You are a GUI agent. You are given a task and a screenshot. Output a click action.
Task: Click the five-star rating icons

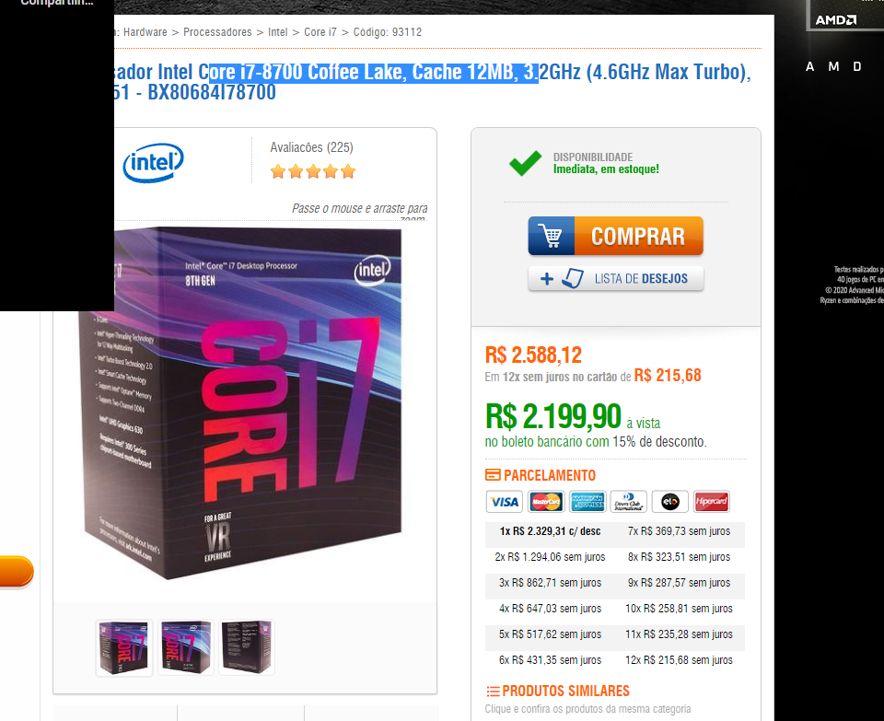(313, 171)
